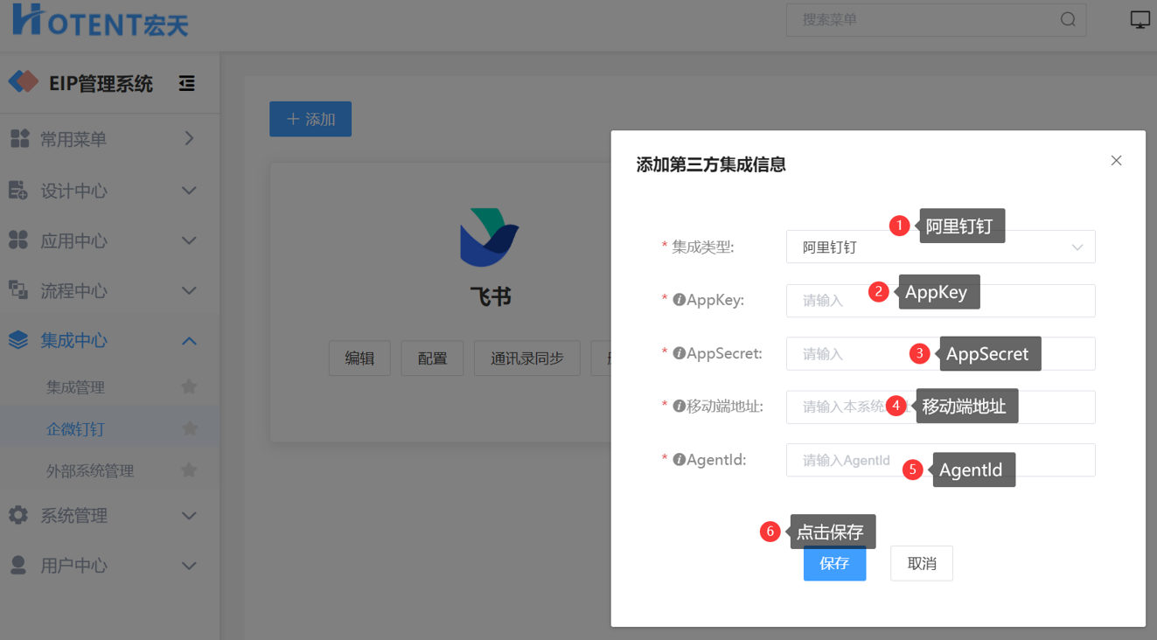Screen dimensions: 1157x640
Task: Click the 保存 button
Action: [834, 563]
